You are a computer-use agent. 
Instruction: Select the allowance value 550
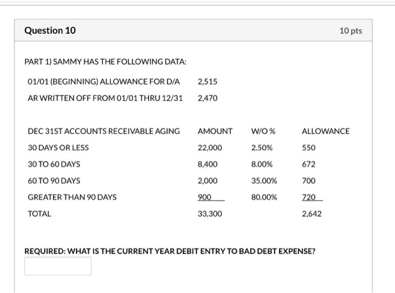tap(309, 148)
